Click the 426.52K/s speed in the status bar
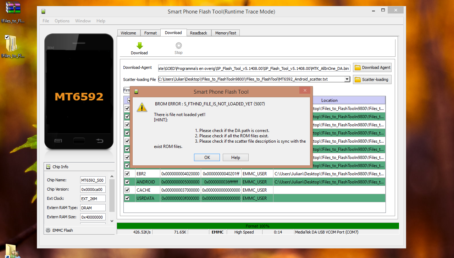 click(x=142, y=232)
